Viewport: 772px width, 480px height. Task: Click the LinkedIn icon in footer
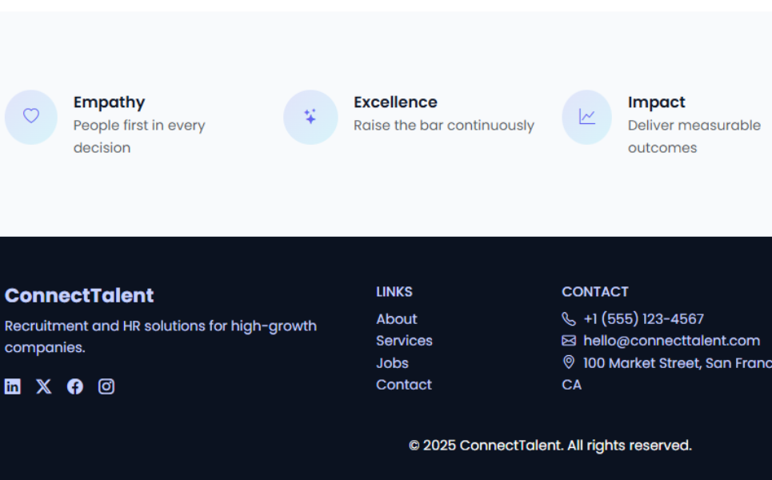(13, 387)
